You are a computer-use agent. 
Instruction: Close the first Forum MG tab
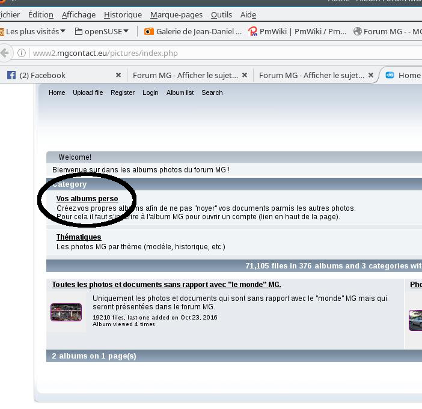(x=245, y=75)
